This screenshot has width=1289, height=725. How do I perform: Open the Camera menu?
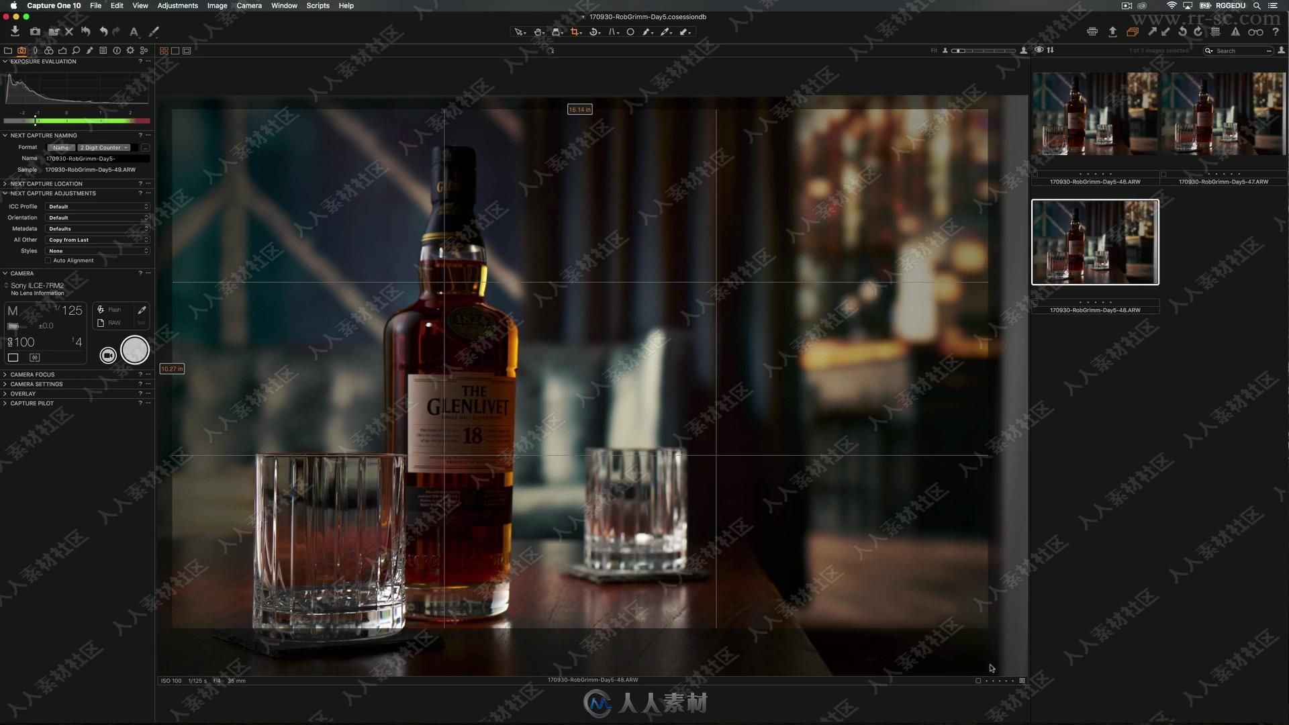click(x=249, y=5)
